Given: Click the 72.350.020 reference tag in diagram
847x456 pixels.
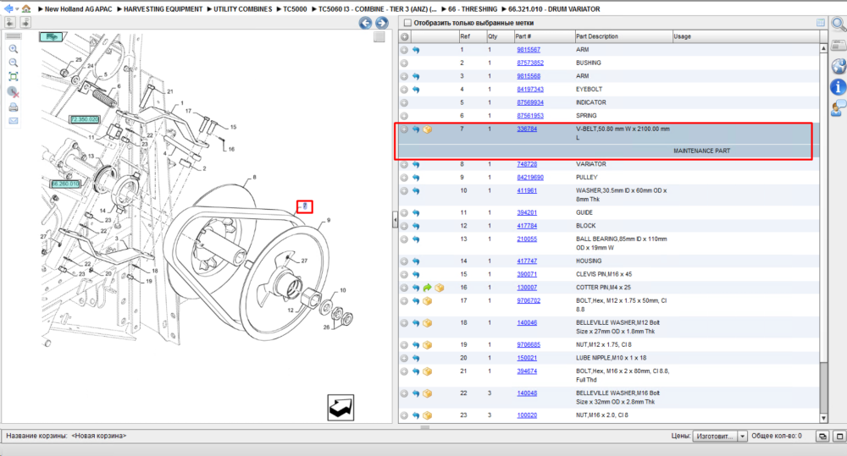Looking at the screenshot, I should click(84, 119).
